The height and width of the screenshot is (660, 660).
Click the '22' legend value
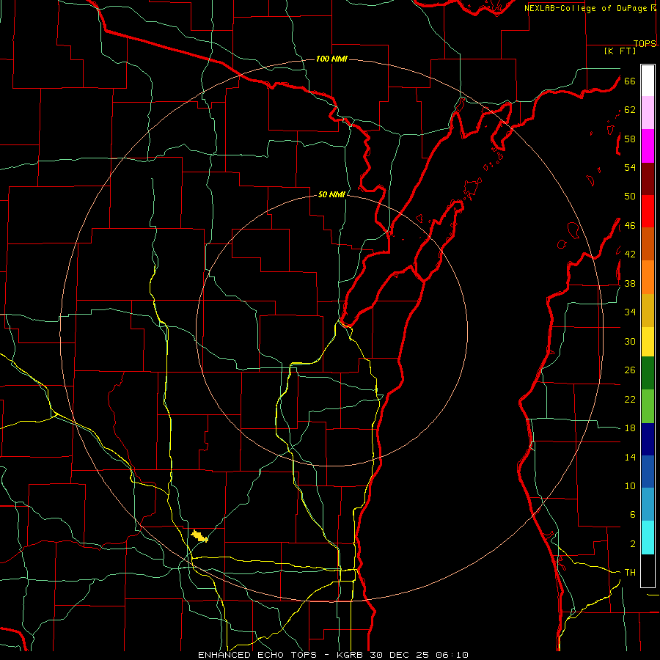click(x=630, y=399)
